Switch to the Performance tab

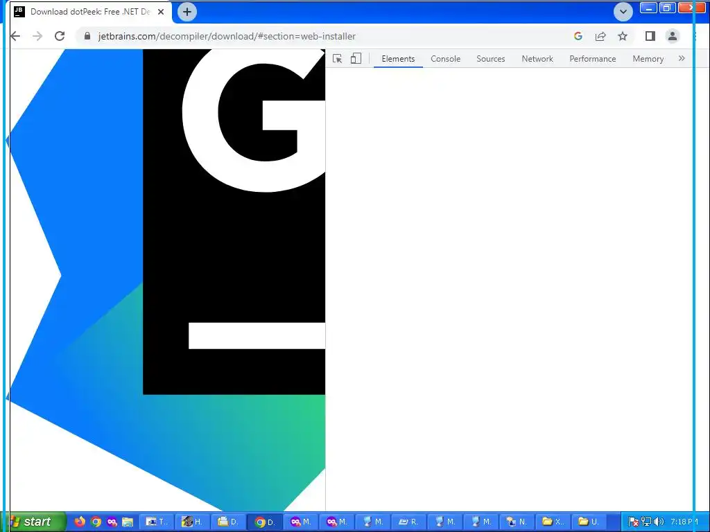point(592,59)
